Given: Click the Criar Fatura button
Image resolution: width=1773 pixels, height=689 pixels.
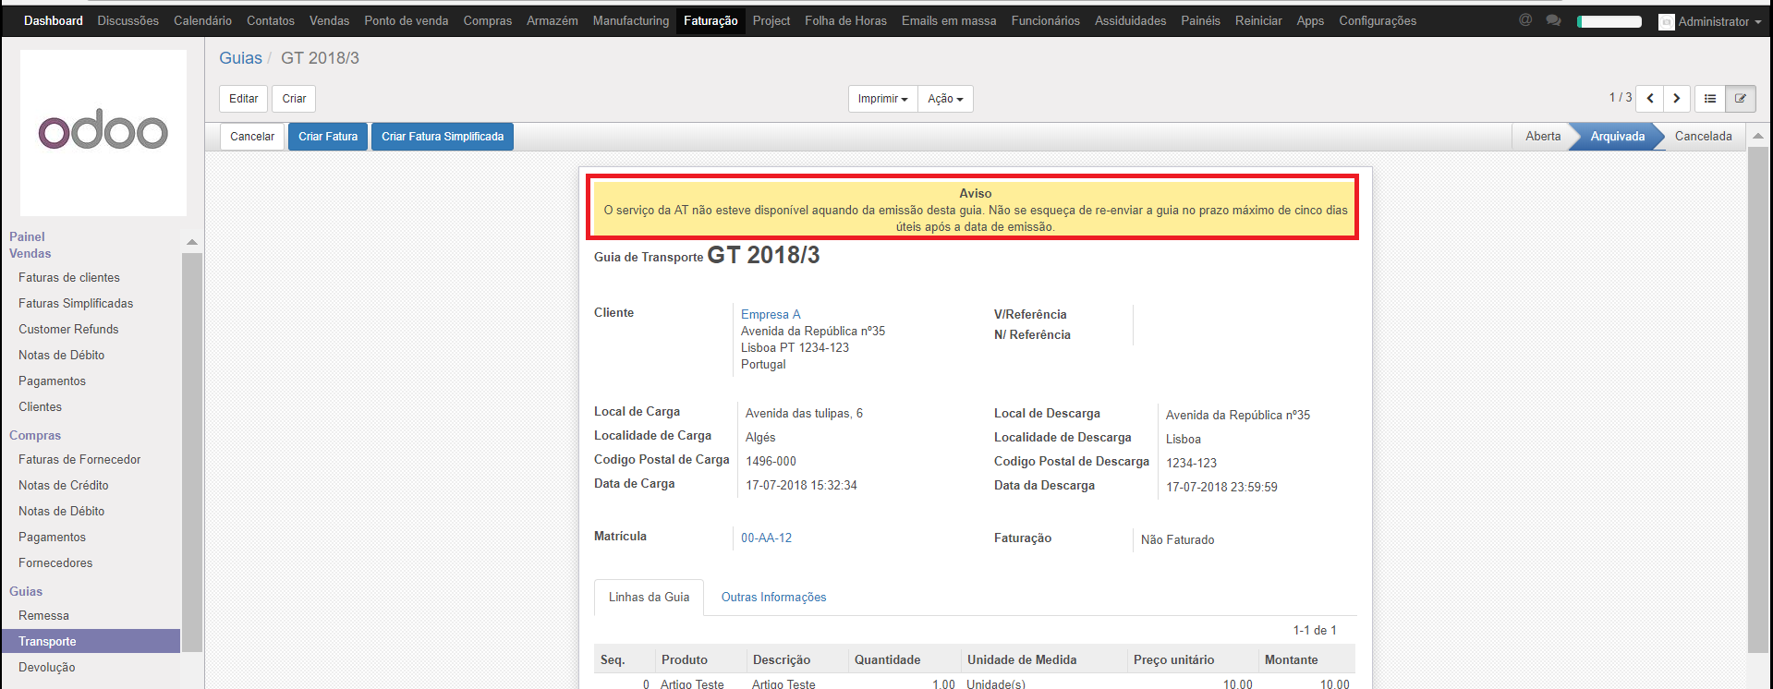Looking at the screenshot, I should [x=328, y=137].
